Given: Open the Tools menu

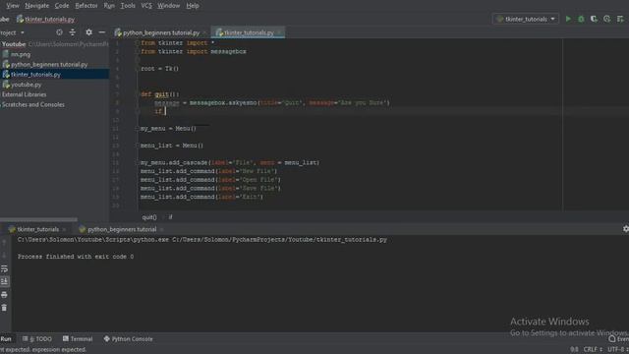Looking at the screenshot, I should [128, 6].
